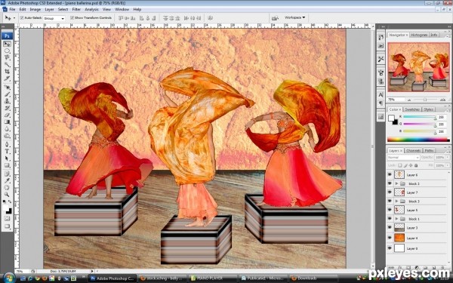
Task: Open the Image menu
Action: [35, 9]
